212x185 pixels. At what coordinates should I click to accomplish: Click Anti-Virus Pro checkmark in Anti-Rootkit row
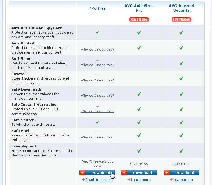coord(139,47)
